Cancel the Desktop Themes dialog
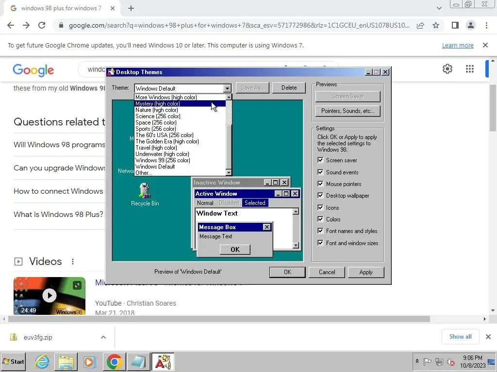The height and width of the screenshot is (372, 497). [x=327, y=272]
